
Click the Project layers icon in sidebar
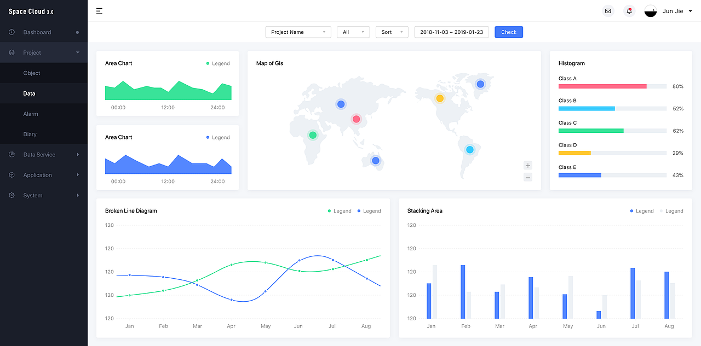[12, 52]
